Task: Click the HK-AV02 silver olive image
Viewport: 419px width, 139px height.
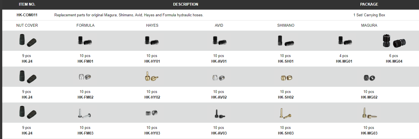Action: tap(219, 77)
